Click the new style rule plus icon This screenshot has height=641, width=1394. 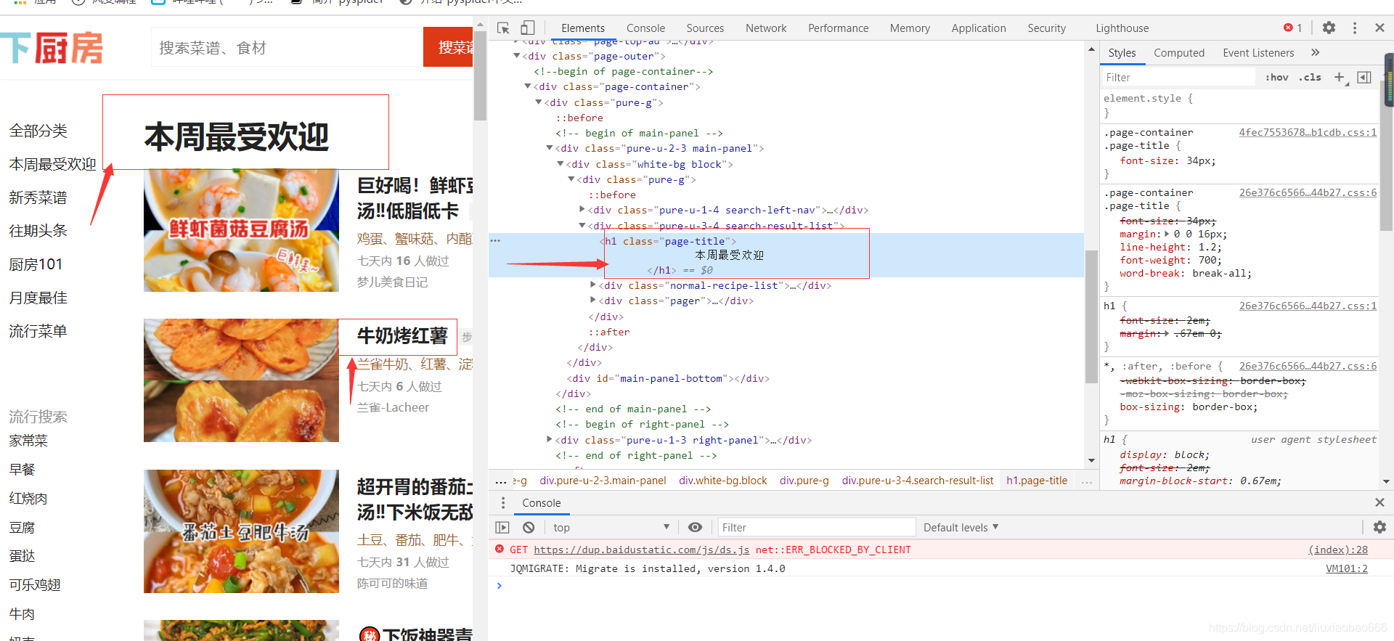coord(1340,77)
